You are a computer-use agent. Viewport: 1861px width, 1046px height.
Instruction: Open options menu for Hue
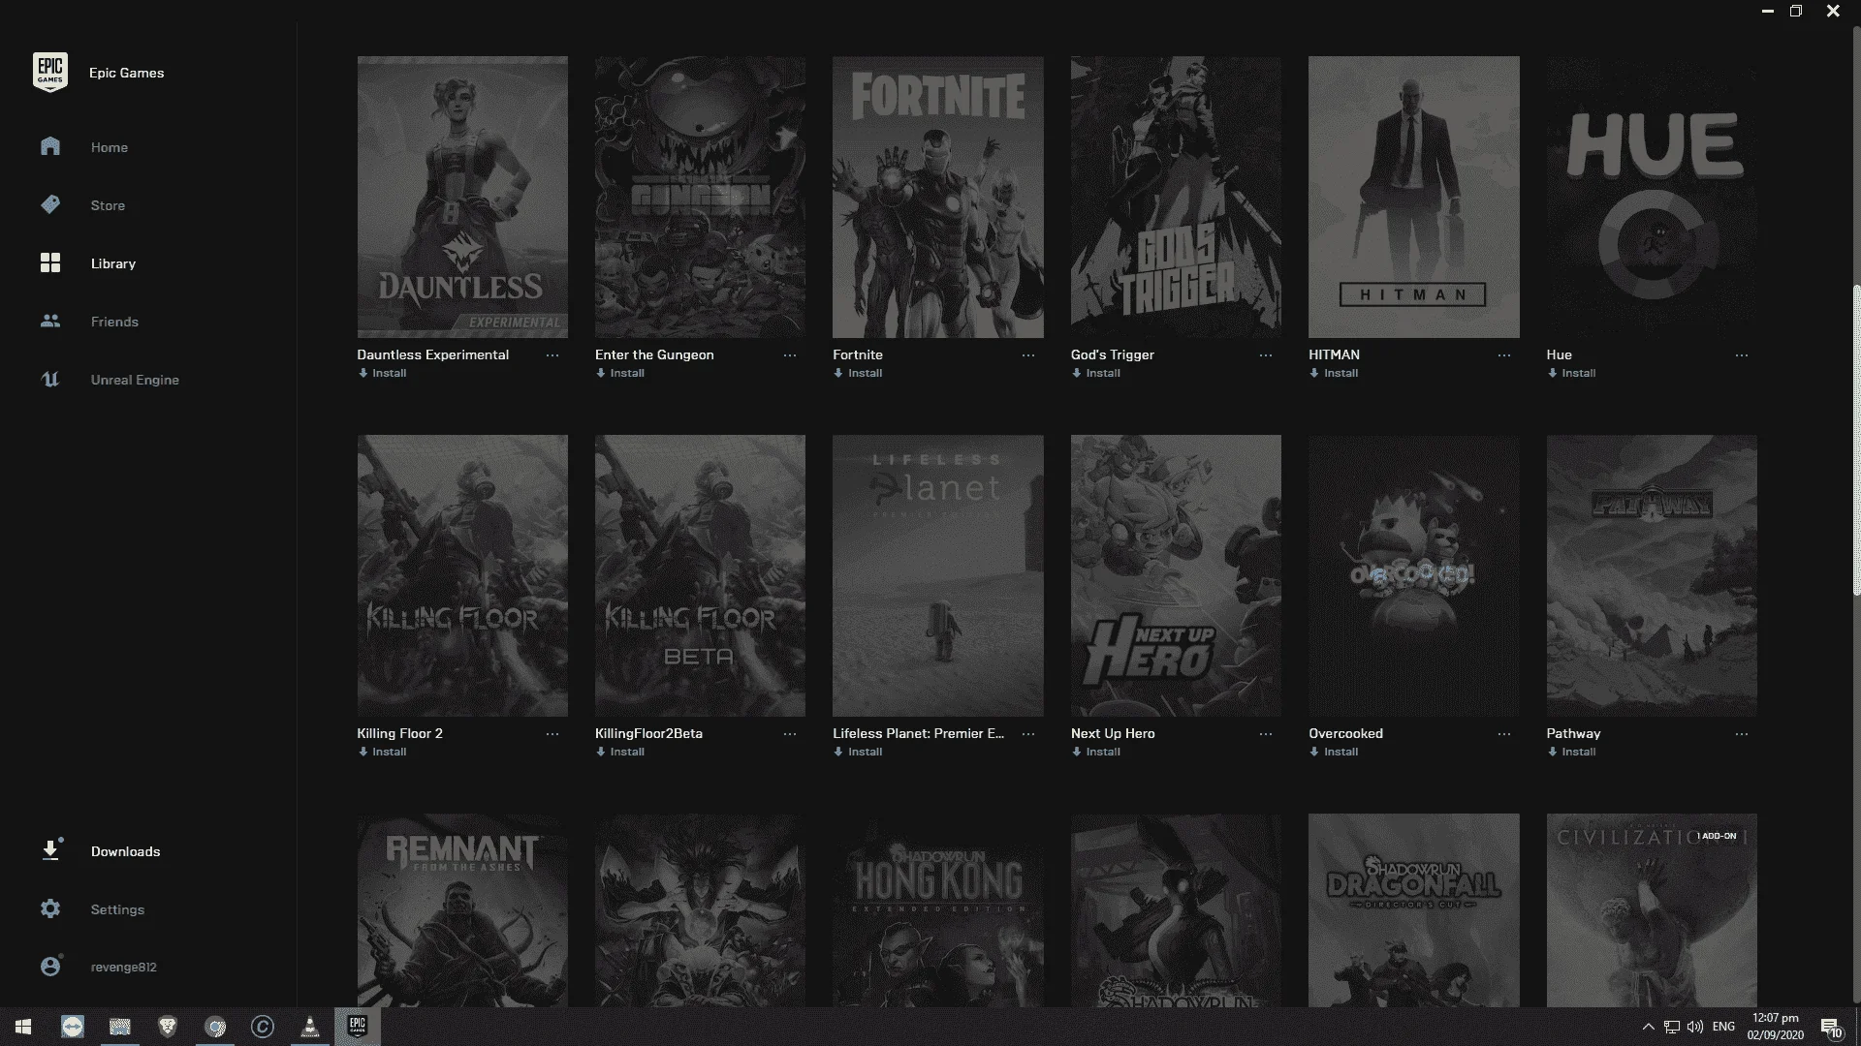click(x=1742, y=355)
